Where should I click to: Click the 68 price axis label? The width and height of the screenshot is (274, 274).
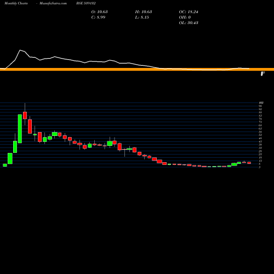tap(260, 125)
